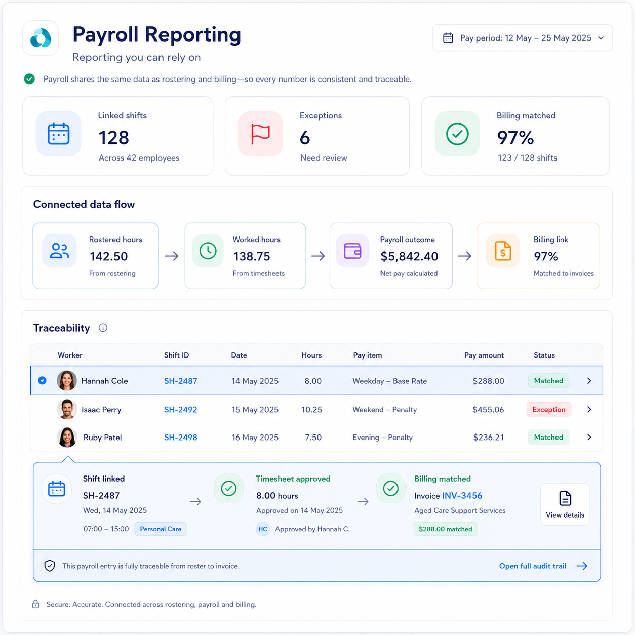Open shift link SH-2487 in table
The image size is (635, 635).
(181, 381)
